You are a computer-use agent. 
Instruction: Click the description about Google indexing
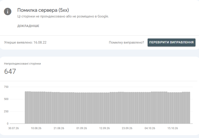[x=63, y=16]
